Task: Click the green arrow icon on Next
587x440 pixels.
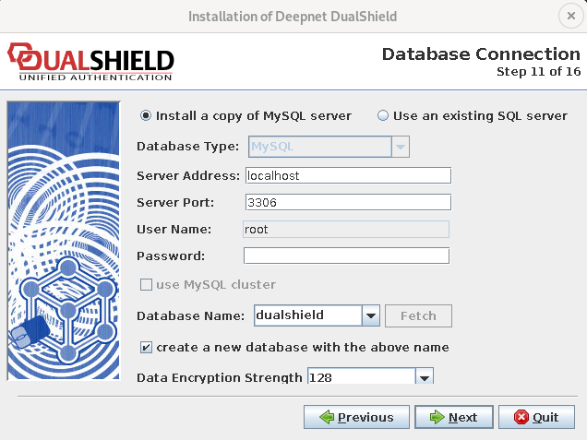Action: click(x=437, y=417)
